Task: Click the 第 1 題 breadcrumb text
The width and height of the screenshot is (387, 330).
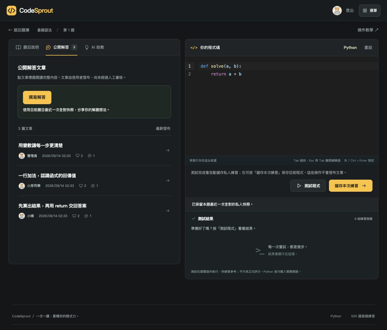Action: (69, 30)
